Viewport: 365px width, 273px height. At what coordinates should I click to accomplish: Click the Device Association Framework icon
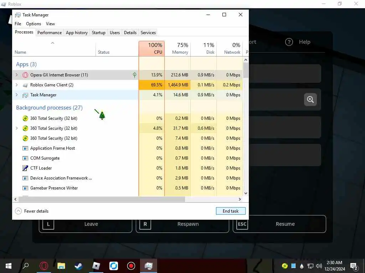(x=25, y=178)
